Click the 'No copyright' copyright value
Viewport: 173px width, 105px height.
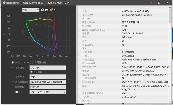(145, 86)
